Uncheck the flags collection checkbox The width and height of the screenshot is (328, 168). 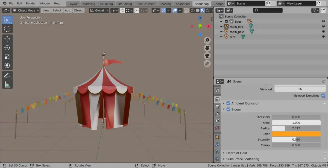(226, 22)
